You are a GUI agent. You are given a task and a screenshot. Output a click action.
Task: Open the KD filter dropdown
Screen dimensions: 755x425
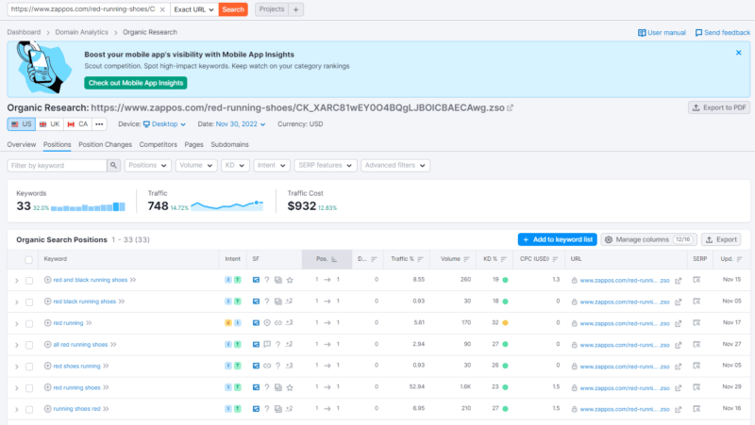(235, 166)
